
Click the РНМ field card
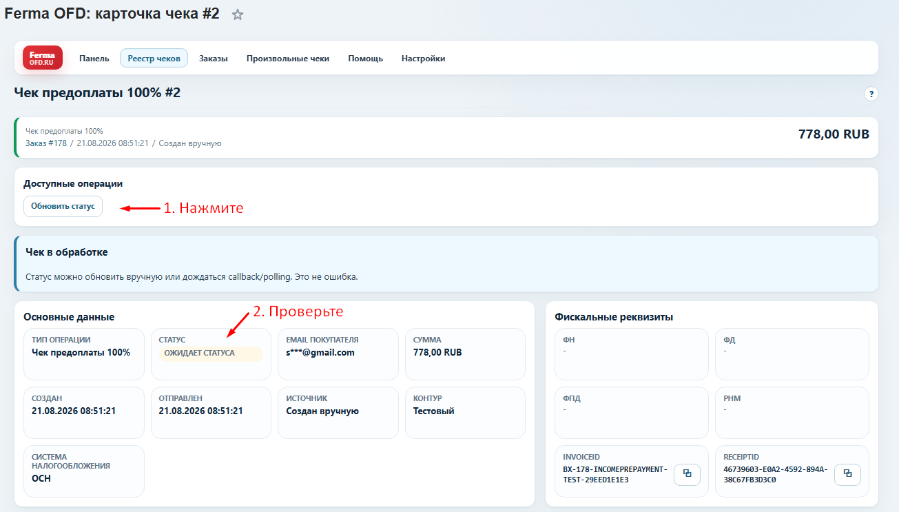(x=792, y=412)
